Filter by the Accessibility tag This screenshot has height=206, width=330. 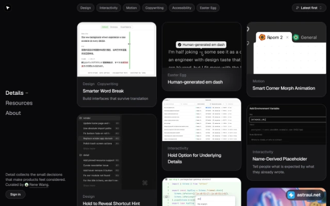(x=181, y=8)
